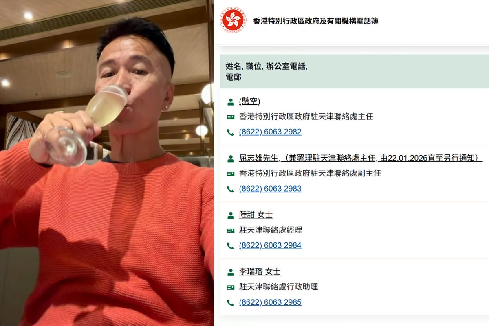Click phone icon next to 6063 2983
Screen dimensions: 489x326
coord(231,189)
